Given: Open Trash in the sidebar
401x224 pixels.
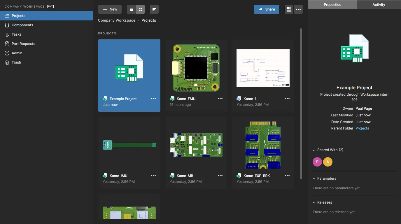Looking at the screenshot, I should [46, 62].
